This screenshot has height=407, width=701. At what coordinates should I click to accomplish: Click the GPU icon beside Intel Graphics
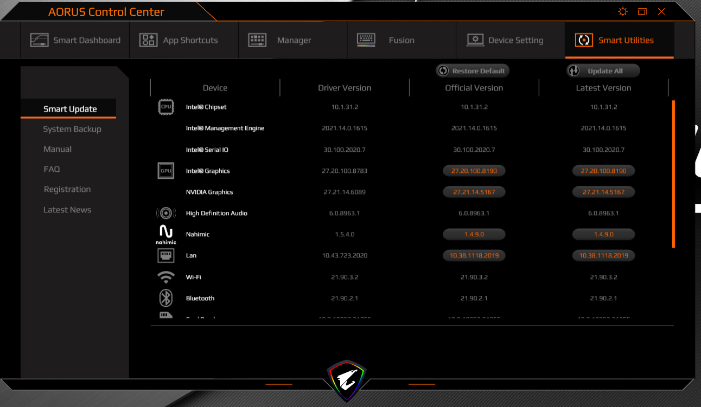pyautogui.click(x=165, y=171)
